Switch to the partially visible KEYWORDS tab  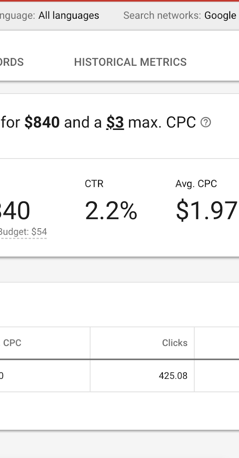pyautogui.click(x=12, y=62)
